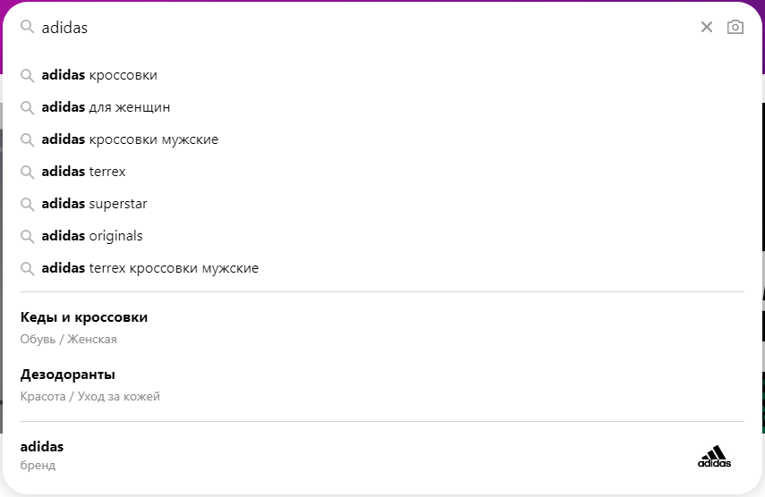
Task: Open the 'Дезодоранты' category
Action: point(68,375)
